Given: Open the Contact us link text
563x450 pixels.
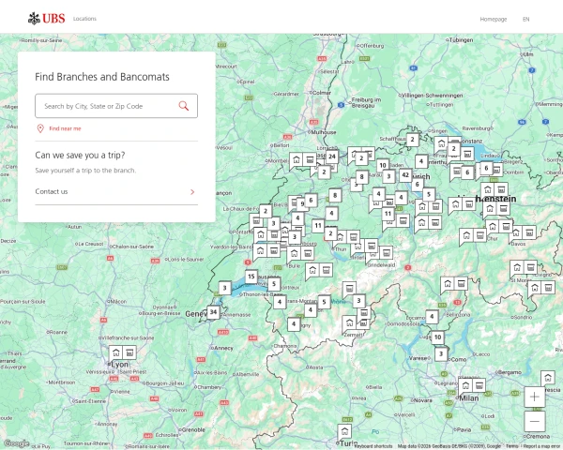Looking at the screenshot, I should click(x=52, y=191).
